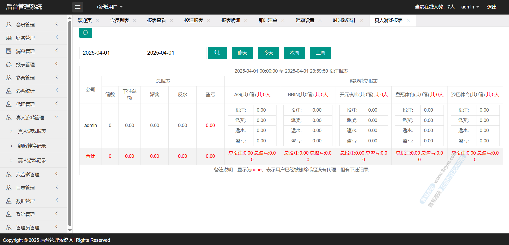The image size is (509, 245).
Task: Open 额度转换记录 in the sidebar
Action: point(32,146)
